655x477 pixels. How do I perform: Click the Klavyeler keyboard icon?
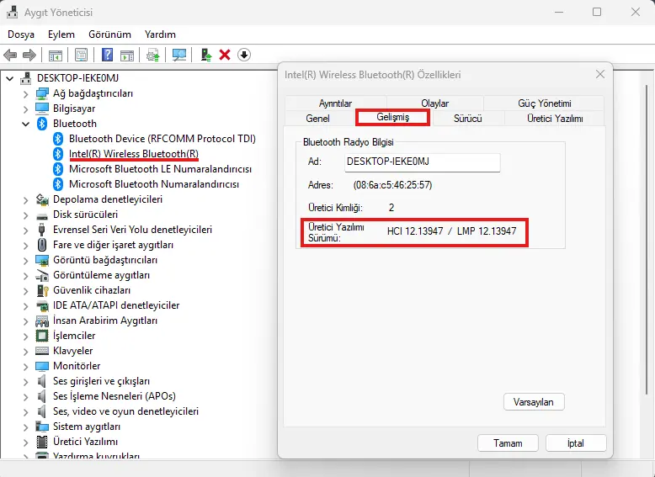point(42,351)
